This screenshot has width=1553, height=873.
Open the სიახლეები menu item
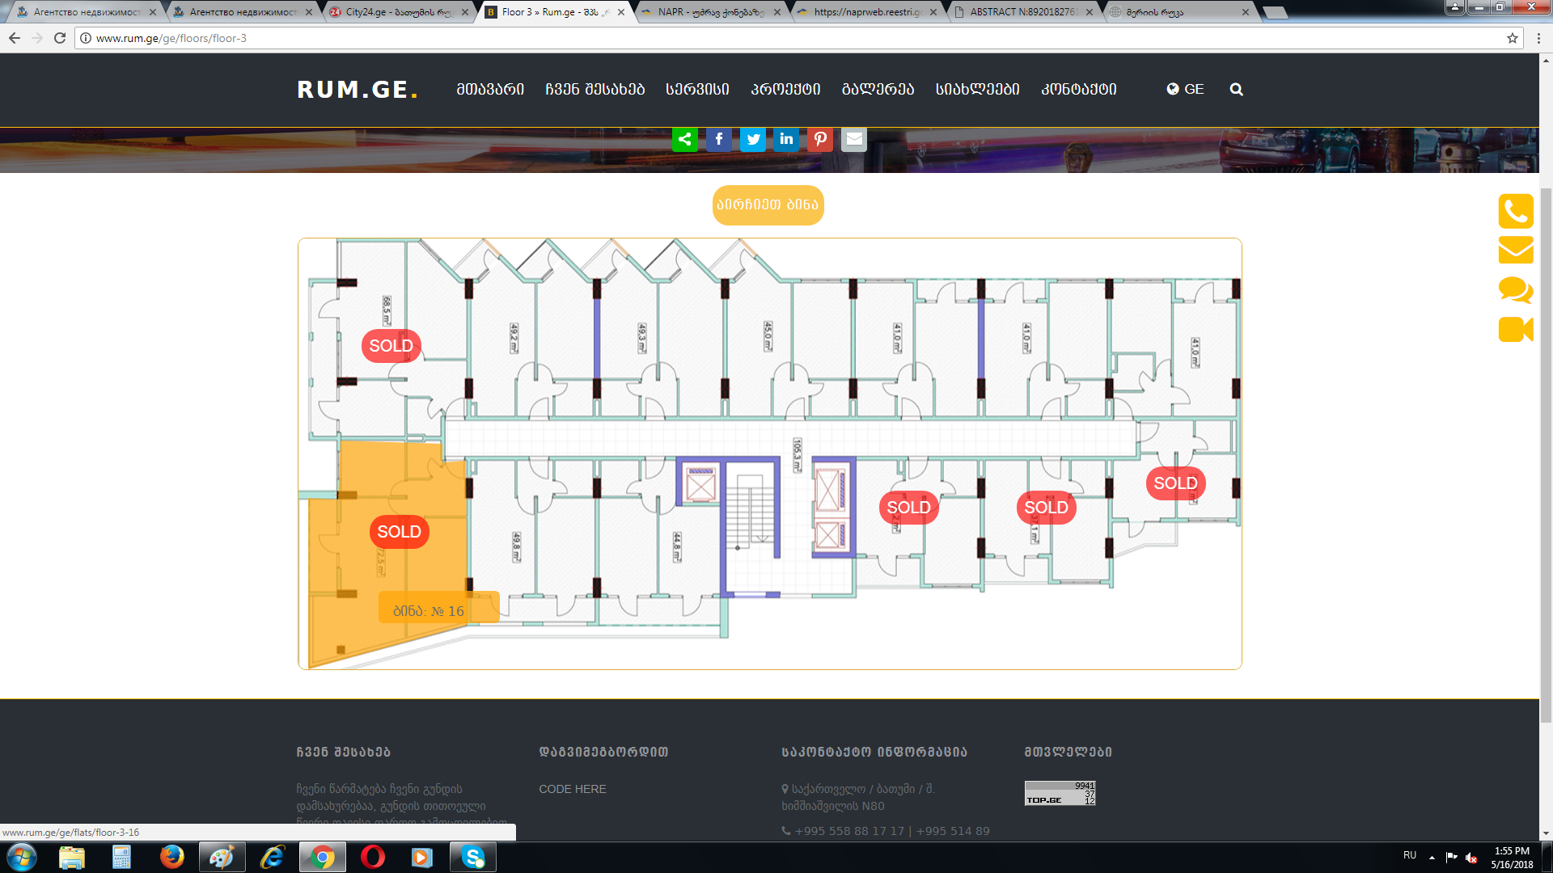[977, 89]
